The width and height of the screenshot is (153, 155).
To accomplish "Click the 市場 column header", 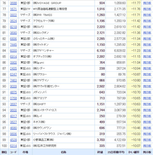I will pos(25,152).
